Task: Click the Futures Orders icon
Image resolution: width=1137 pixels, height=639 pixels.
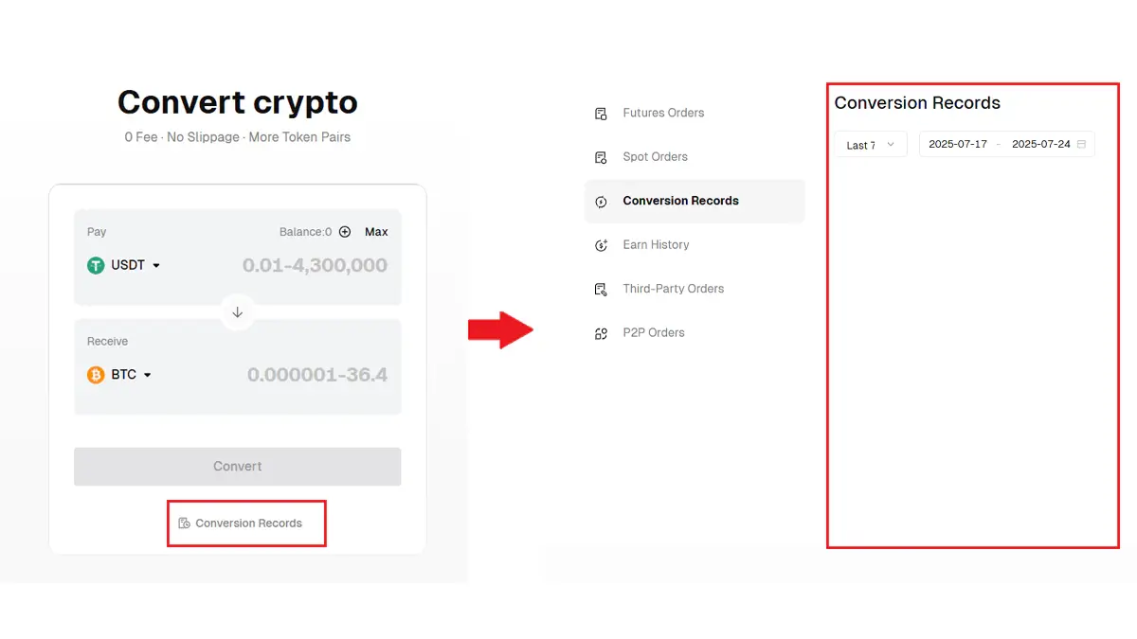Action: [601, 114]
